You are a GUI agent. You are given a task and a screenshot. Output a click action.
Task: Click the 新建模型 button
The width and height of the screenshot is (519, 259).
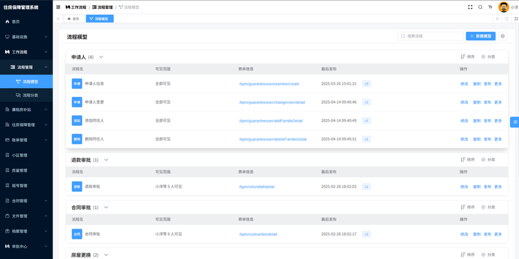[x=481, y=37]
